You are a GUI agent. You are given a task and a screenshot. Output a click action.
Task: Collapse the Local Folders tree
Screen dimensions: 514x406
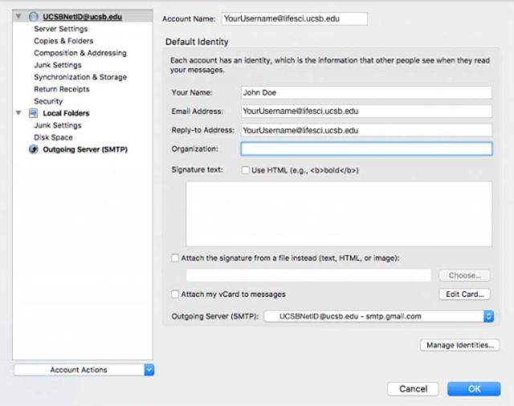coord(18,113)
